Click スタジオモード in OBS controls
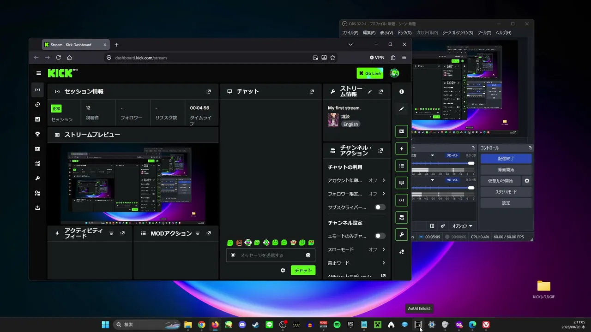The image size is (591, 332). click(x=506, y=192)
